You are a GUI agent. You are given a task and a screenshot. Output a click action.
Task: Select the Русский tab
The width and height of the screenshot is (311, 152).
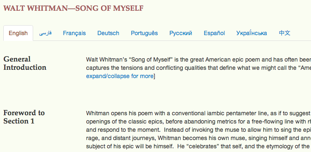point(181,33)
